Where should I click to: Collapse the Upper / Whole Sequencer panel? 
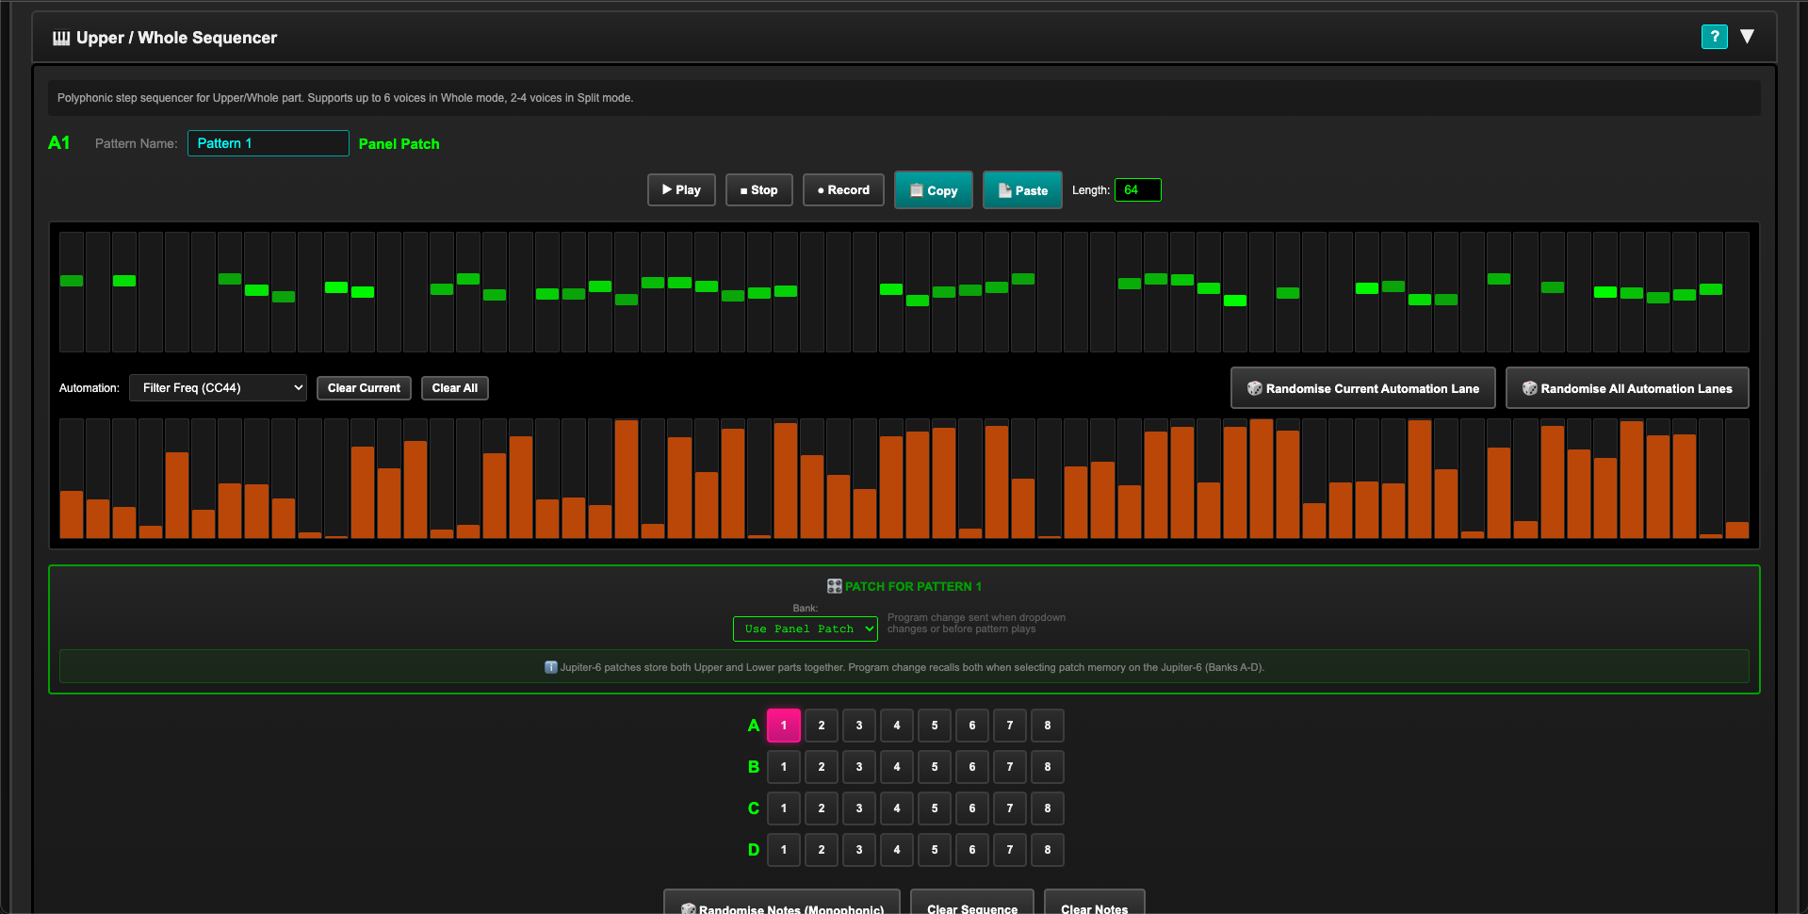pyautogui.click(x=1747, y=37)
